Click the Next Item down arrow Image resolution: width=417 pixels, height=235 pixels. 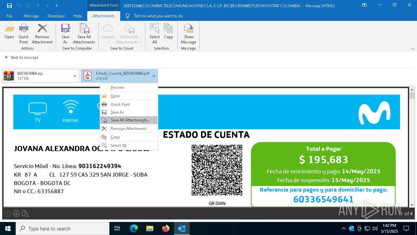(x=47, y=6)
